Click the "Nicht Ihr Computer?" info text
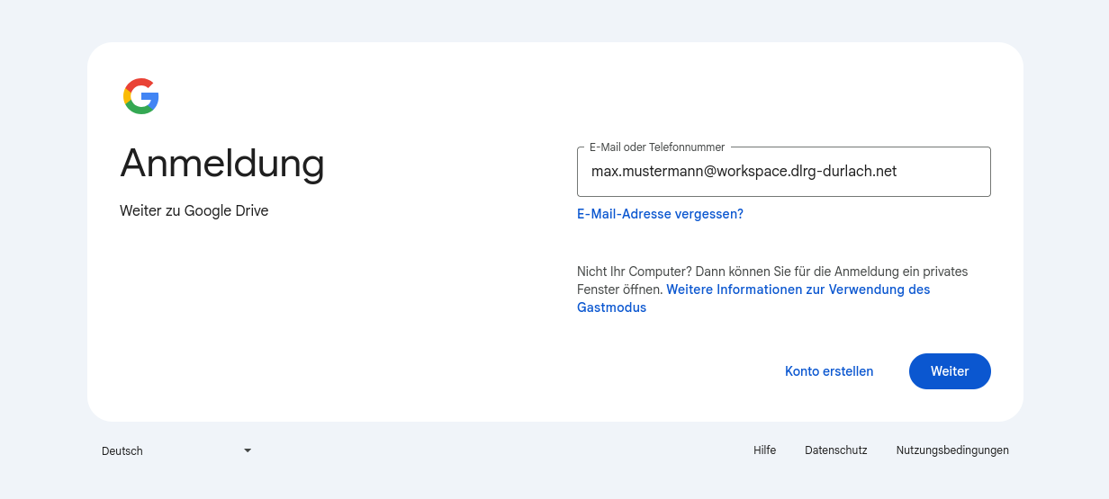Image resolution: width=1109 pixels, height=499 pixels. pyautogui.click(x=634, y=272)
